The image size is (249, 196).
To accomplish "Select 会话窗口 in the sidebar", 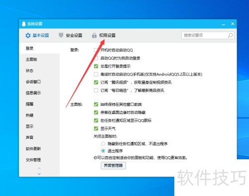I will click(39, 82).
